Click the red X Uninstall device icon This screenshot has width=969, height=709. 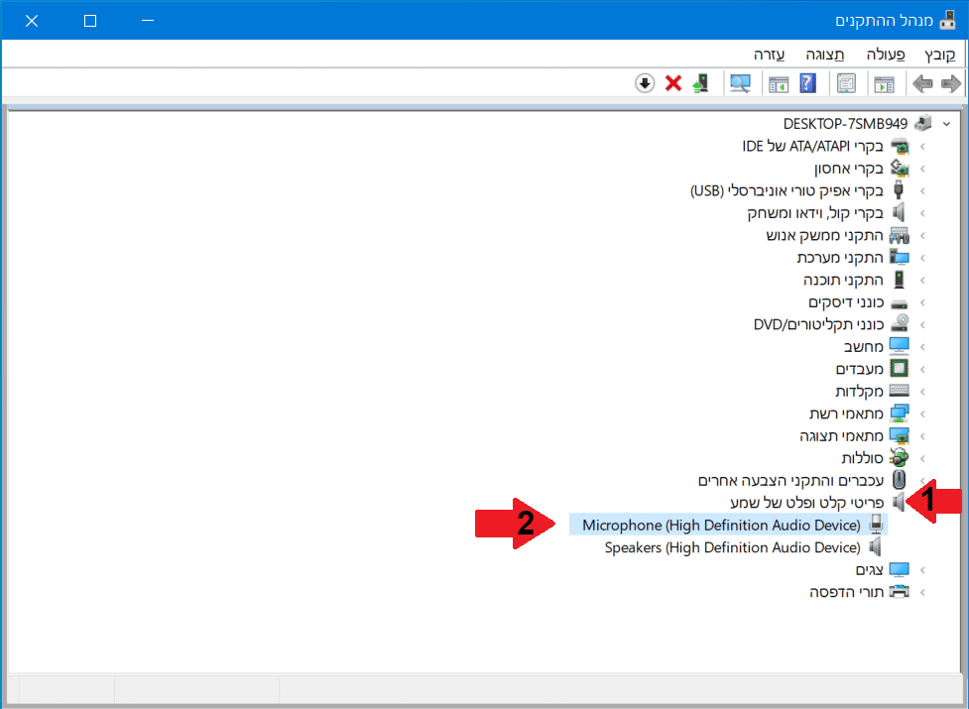[x=673, y=83]
